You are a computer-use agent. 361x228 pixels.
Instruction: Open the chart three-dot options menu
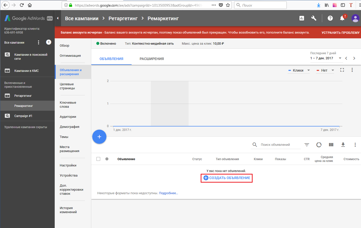(x=352, y=70)
